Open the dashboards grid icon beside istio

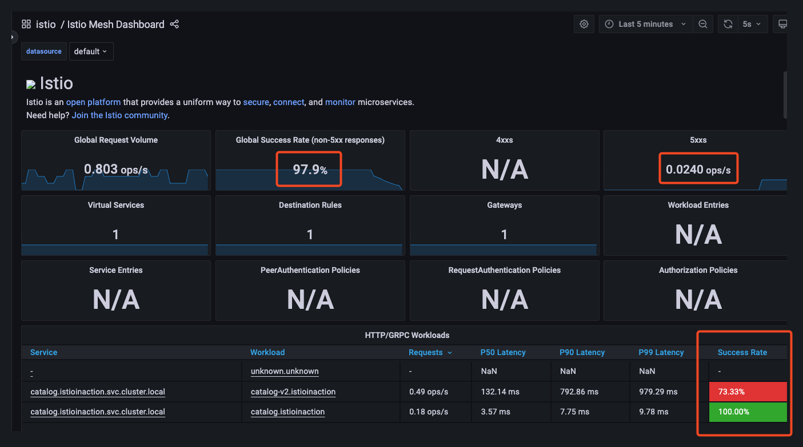pyautogui.click(x=26, y=24)
